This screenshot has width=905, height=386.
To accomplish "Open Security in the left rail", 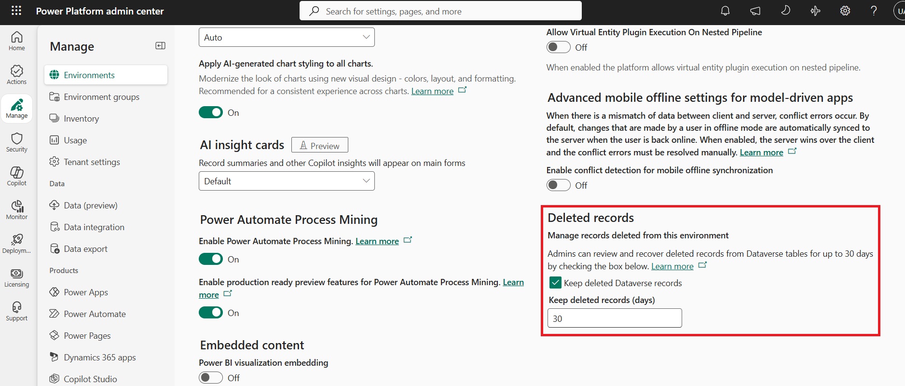I will 17,142.
